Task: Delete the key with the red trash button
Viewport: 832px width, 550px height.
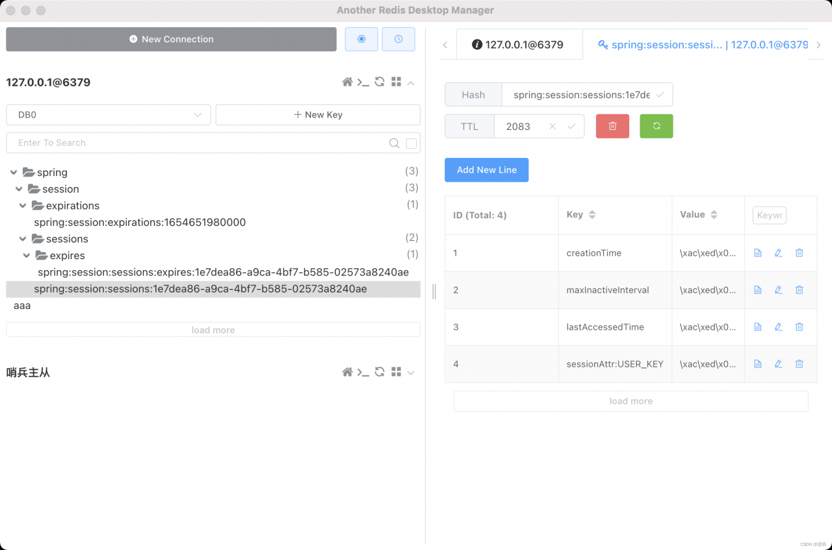Action: [612, 126]
